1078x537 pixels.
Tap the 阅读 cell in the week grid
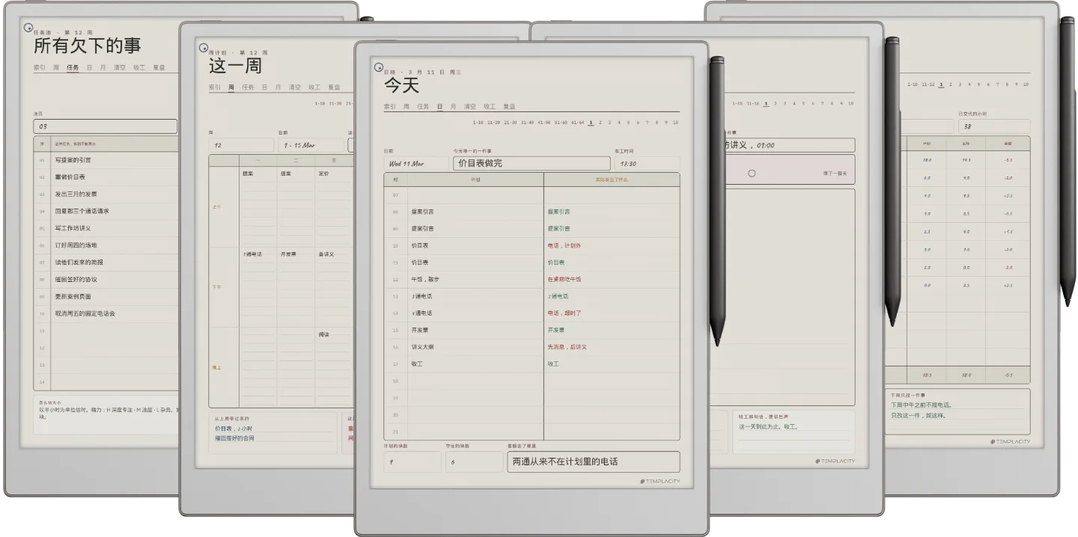pos(323,334)
